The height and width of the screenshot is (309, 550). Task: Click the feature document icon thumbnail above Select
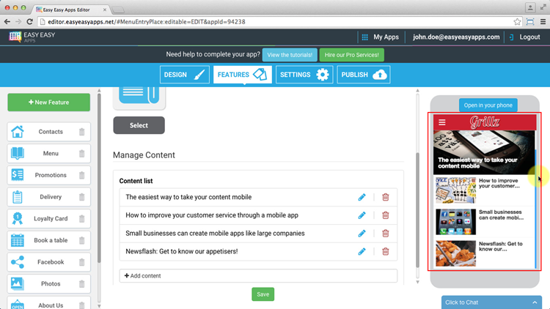pos(139,97)
